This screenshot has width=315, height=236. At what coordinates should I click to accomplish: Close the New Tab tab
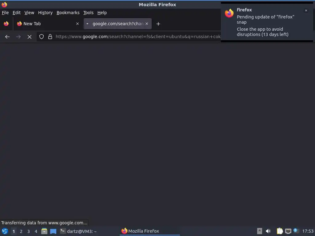pos(78,24)
